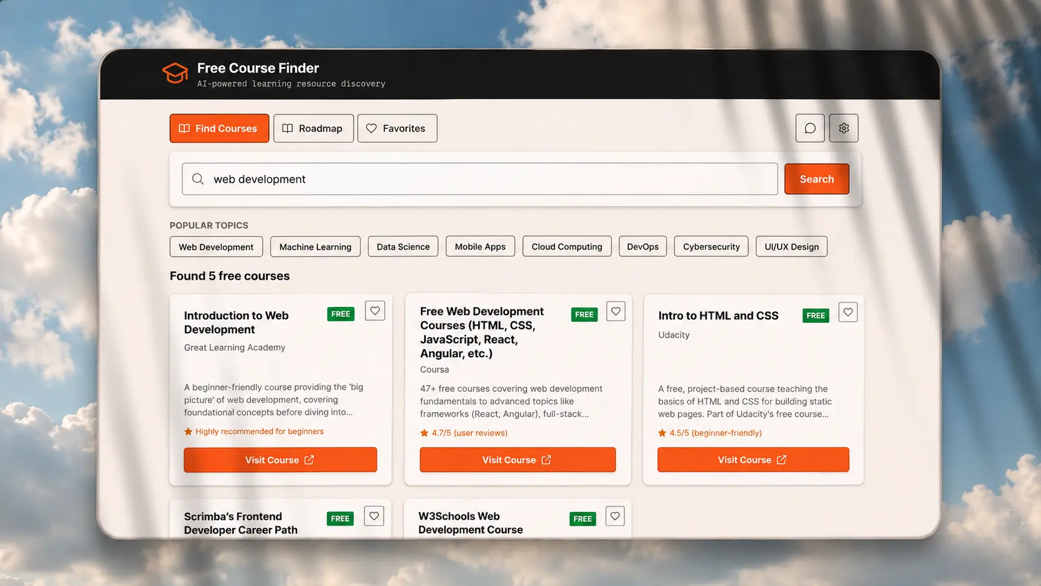Click the Great Learning Academy provider name
The height and width of the screenshot is (586, 1041).
click(235, 347)
